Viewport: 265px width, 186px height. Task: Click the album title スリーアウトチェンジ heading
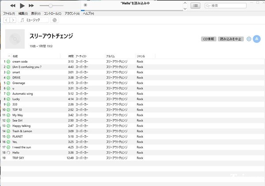click(51, 36)
